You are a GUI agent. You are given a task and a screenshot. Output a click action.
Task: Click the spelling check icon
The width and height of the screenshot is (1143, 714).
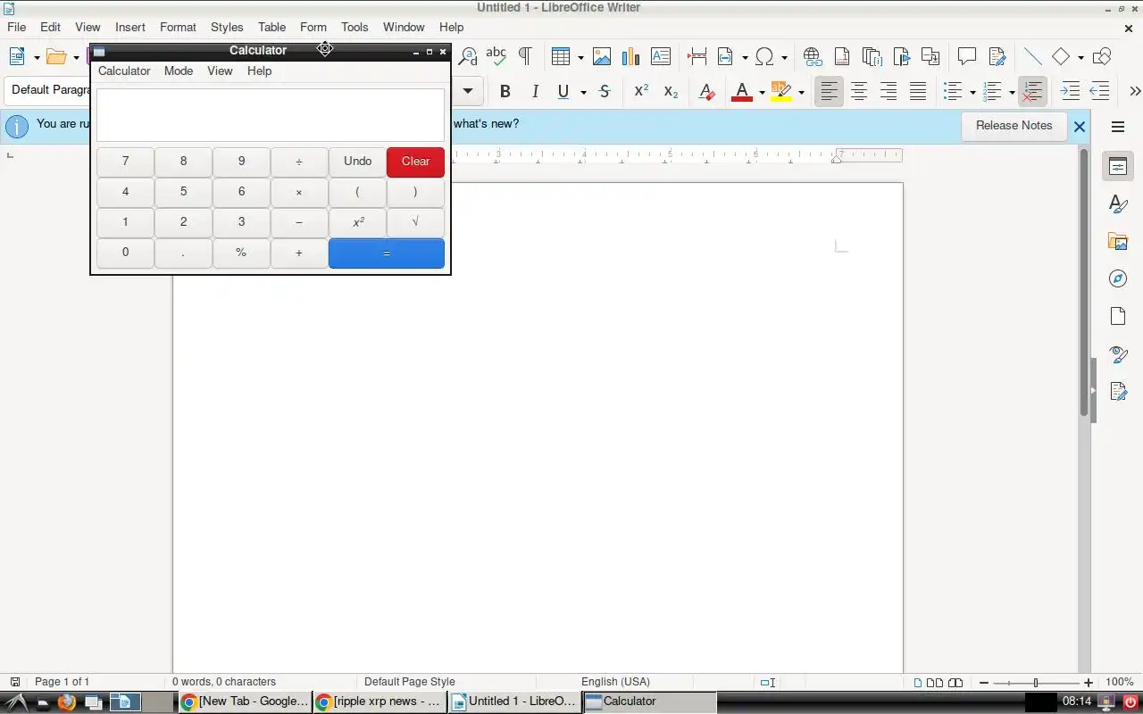(496, 57)
